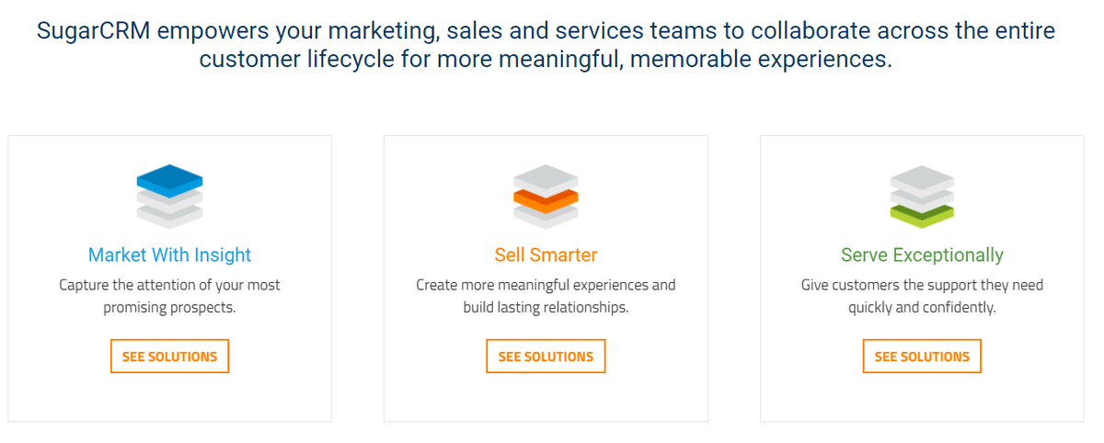This screenshot has width=1104, height=443.
Task: Click See Solutions under Sell Smarter
Action: pyautogui.click(x=546, y=357)
